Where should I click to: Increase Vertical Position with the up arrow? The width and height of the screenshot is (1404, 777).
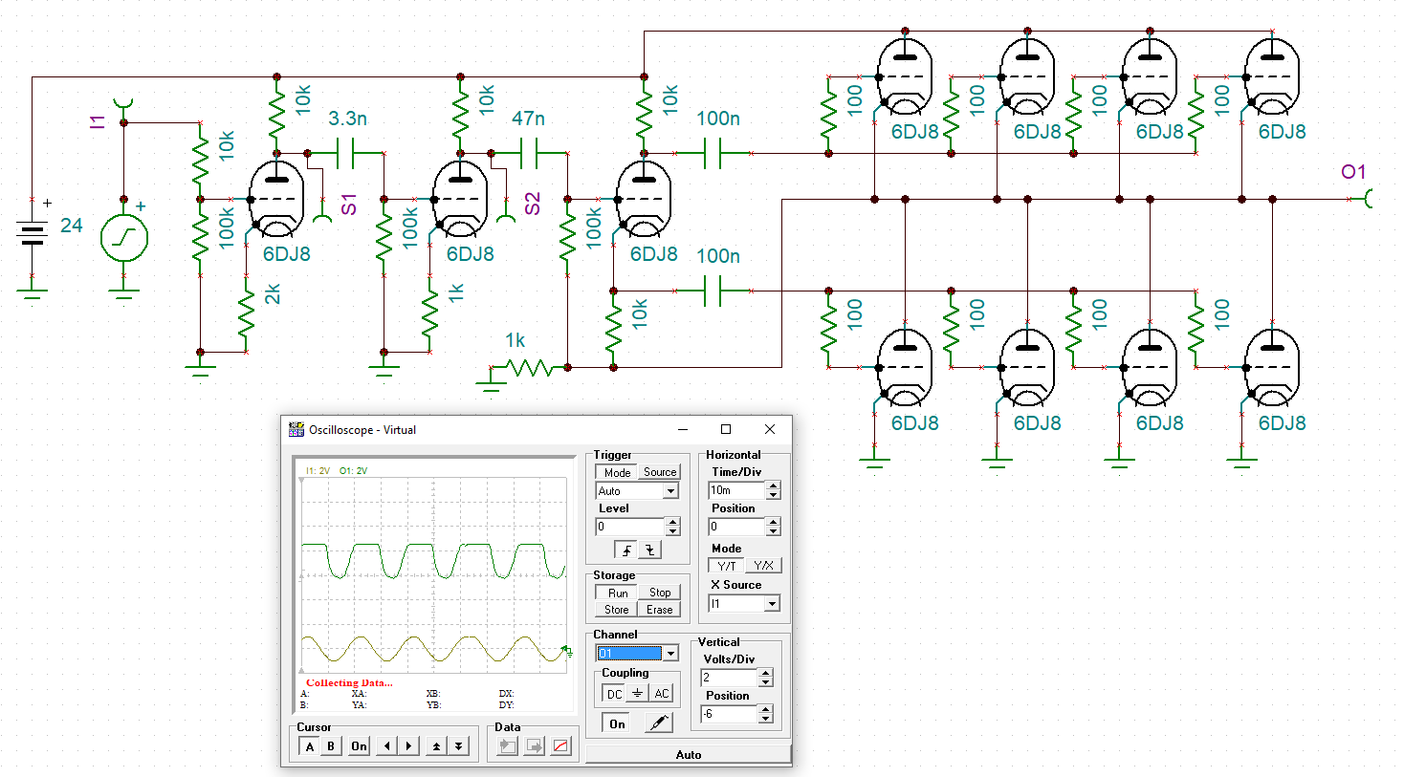tap(765, 709)
